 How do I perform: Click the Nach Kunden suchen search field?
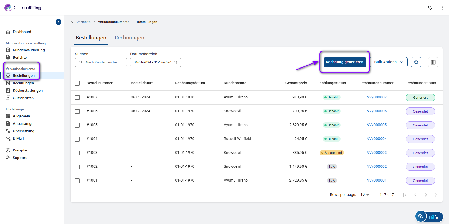102,62
